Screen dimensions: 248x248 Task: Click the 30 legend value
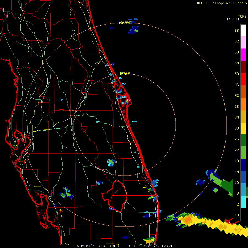237,128
